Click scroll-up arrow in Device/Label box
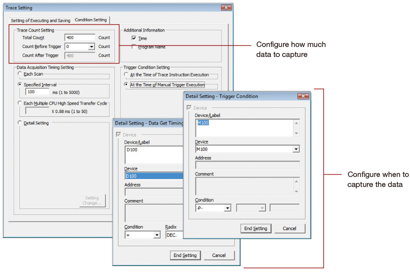The width and height of the screenshot is (410, 272). [296, 123]
